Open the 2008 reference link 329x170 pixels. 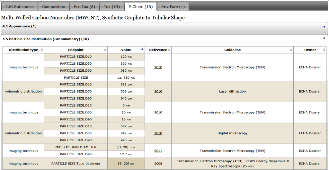(x=158, y=164)
